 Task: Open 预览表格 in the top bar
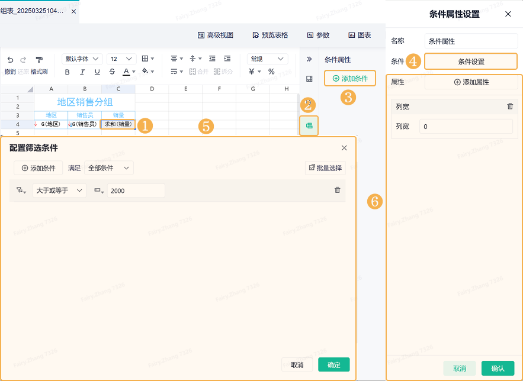pos(270,35)
